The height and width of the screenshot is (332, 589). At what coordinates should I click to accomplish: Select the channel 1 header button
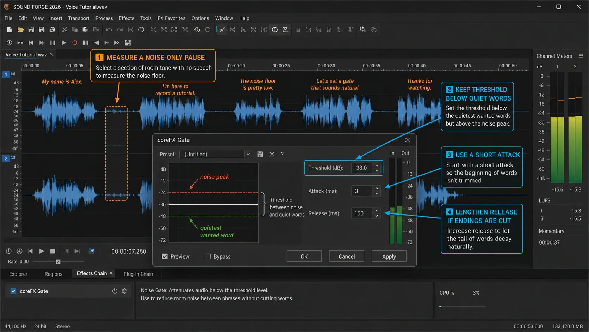point(6,74)
